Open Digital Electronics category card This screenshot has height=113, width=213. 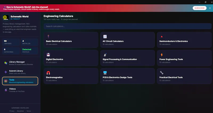[x=71, y=58]
